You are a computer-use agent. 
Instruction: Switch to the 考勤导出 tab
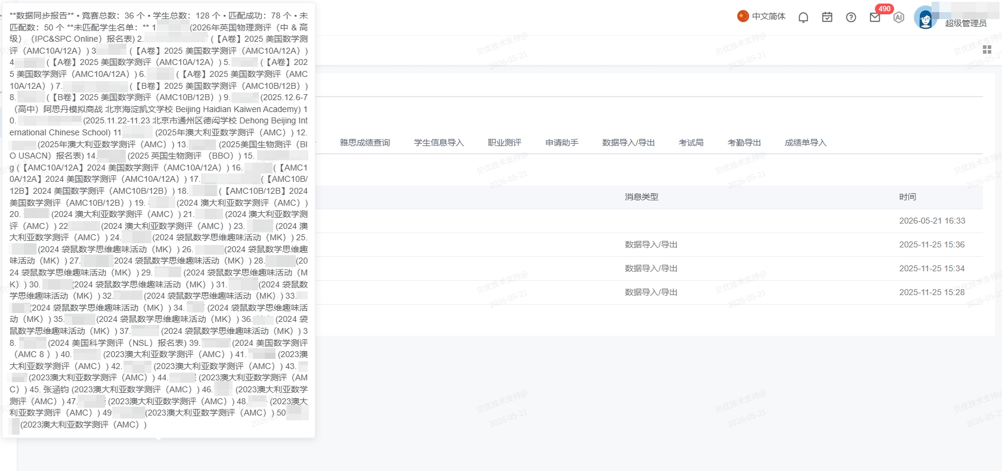point(744,142)
